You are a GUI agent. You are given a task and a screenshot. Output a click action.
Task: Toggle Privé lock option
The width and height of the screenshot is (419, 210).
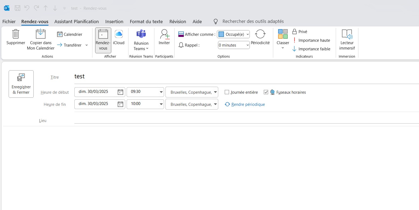(300, 32)
